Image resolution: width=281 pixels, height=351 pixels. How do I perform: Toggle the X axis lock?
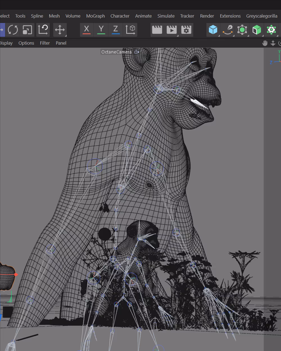click(87, 30)
